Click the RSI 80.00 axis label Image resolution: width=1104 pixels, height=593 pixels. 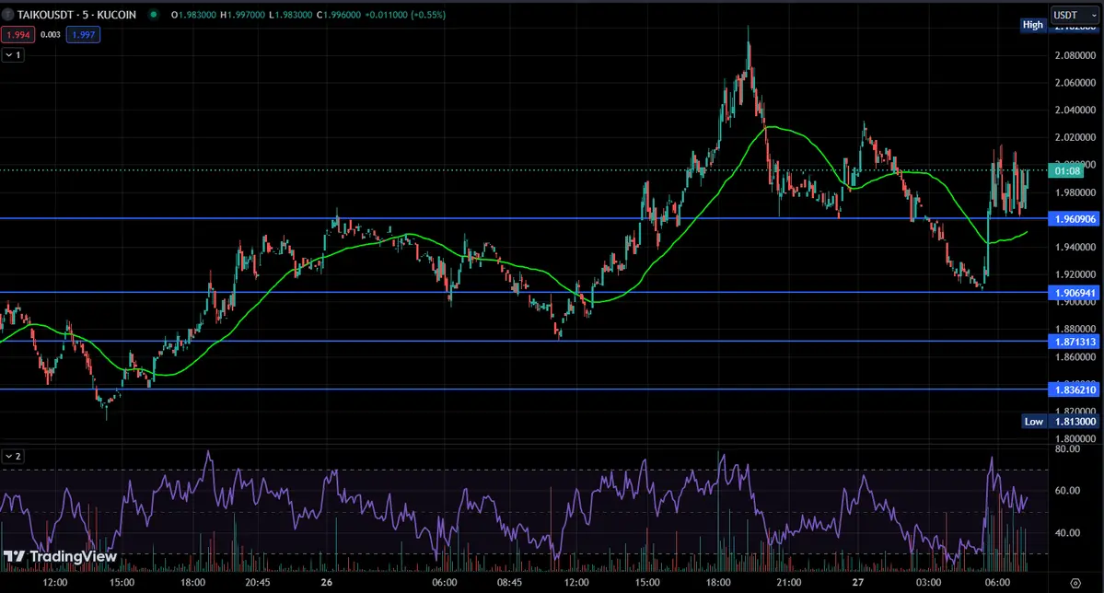(x=1067, y=448)
